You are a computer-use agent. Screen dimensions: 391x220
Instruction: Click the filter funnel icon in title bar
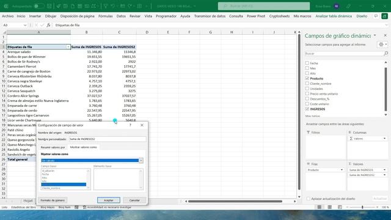[x=106, y=6]
